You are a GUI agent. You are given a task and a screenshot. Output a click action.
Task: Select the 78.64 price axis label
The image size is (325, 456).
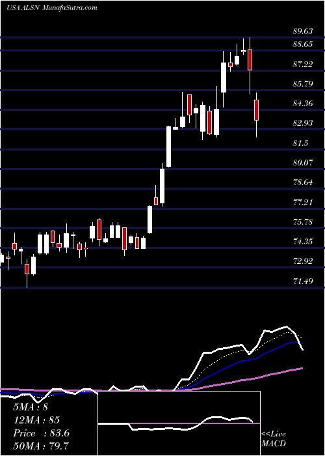[x=303, y=182]
